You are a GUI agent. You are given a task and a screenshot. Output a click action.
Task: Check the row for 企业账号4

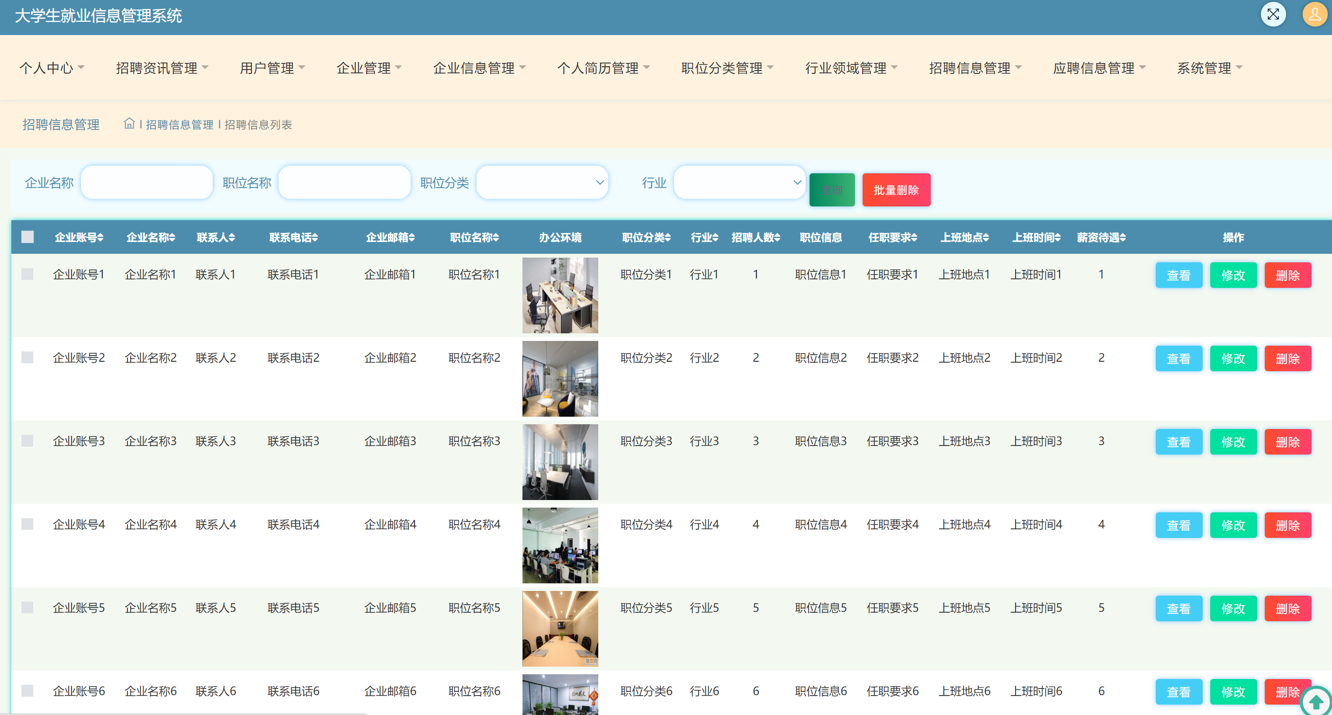(x=27, y=524)
